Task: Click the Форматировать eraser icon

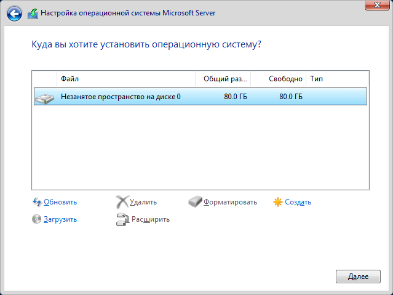Action: coord(195,201)
